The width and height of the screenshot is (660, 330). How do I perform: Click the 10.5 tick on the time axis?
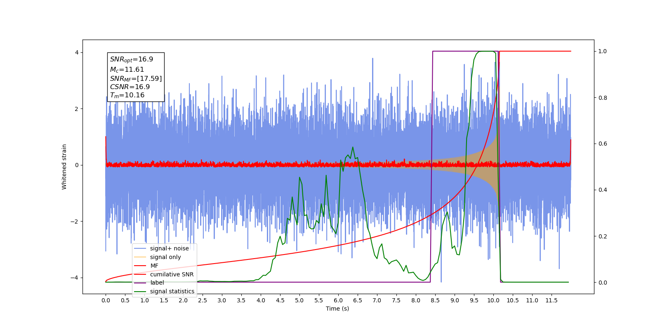[x=513, y=300]
